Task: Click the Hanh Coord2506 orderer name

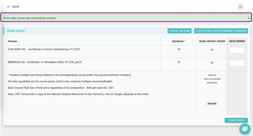Action: 212,79
